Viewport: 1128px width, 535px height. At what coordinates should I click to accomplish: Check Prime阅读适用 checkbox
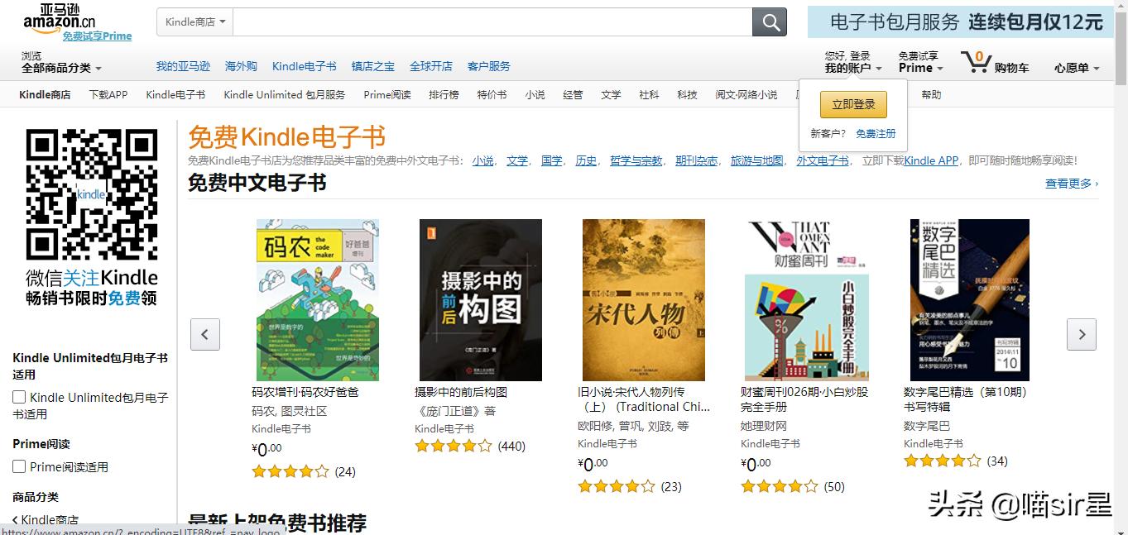click(19, 467)
